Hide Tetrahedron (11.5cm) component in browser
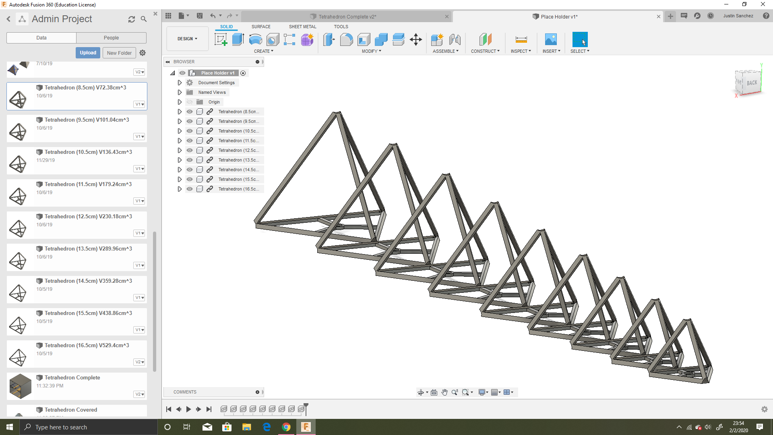This screenshot has width=773, height=435. click(x=190, y=141)
